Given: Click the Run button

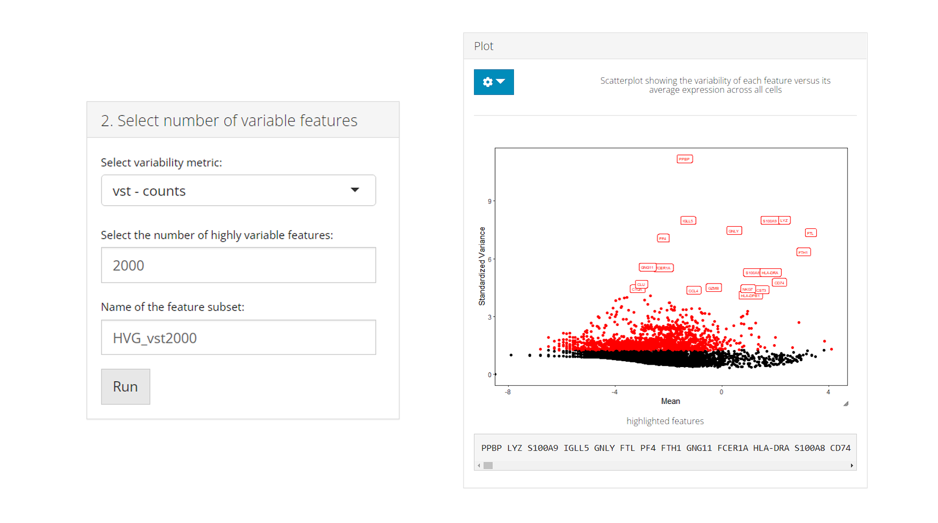Looking at the screenshot, I should coord(126,387).
